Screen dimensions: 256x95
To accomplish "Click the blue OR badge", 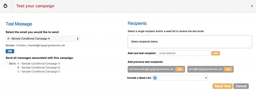I will (x=10, y=51).
